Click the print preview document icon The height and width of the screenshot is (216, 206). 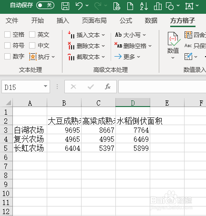pos(117,6)
